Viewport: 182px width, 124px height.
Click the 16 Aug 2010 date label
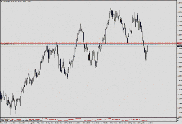click(x=31, y=123)
